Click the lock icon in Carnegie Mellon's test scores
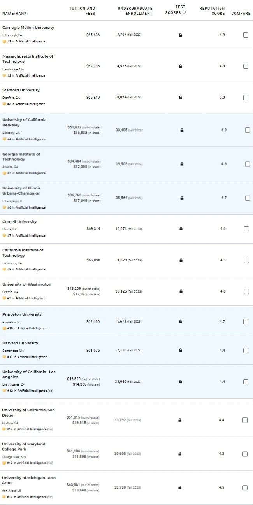Screen dimensions: 253x505 [x=180, y=35]
